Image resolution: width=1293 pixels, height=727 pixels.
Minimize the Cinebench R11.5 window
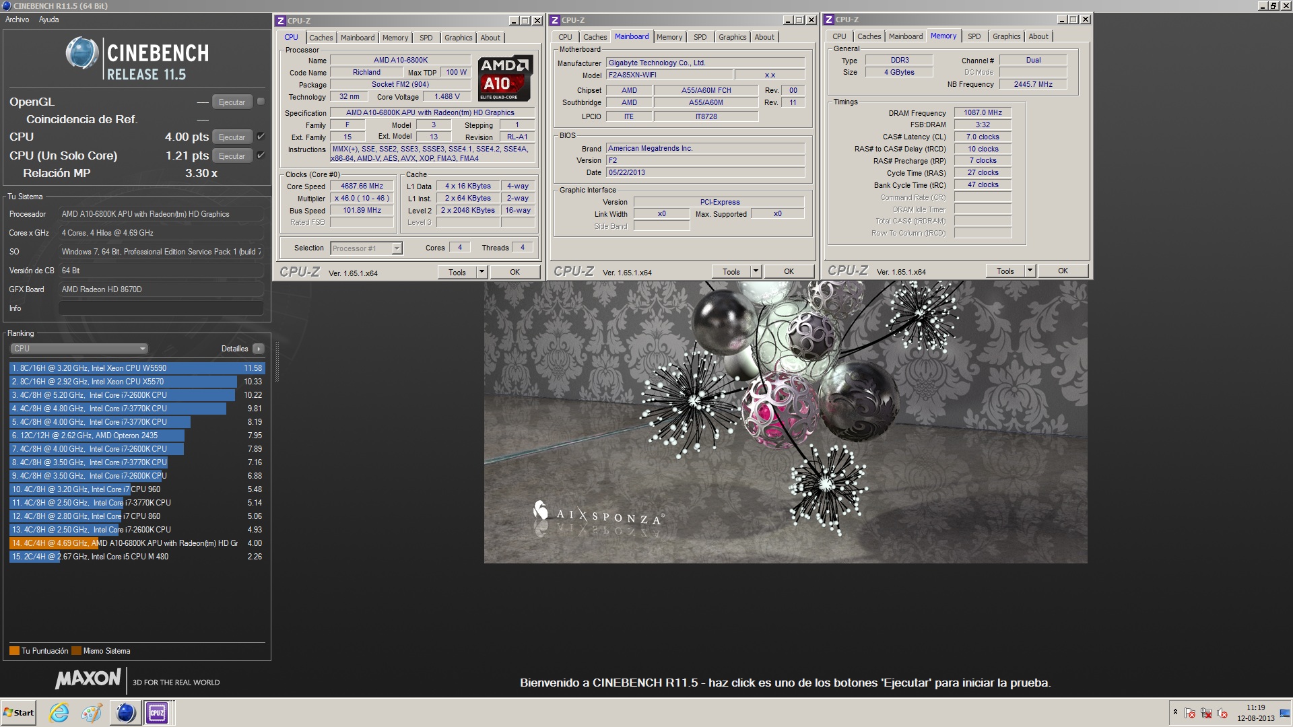tap(1263, 5)
